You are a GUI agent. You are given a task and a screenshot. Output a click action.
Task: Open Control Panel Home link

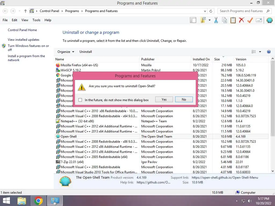pyautogui.click(x=22, y=30)
